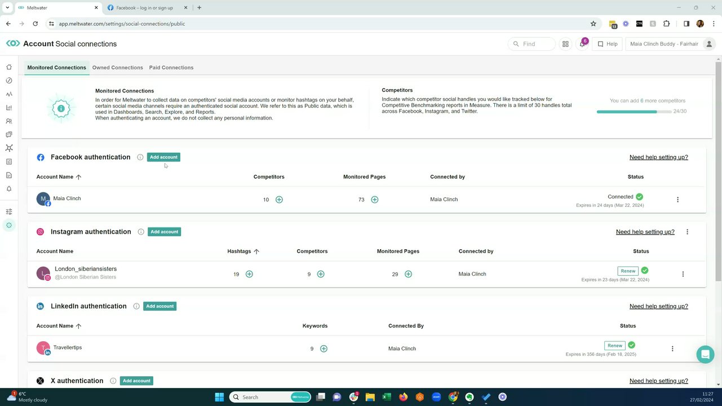
Task: Open the bar chart Analyze icon in sidebar
Action: click(x=9, y=108)
